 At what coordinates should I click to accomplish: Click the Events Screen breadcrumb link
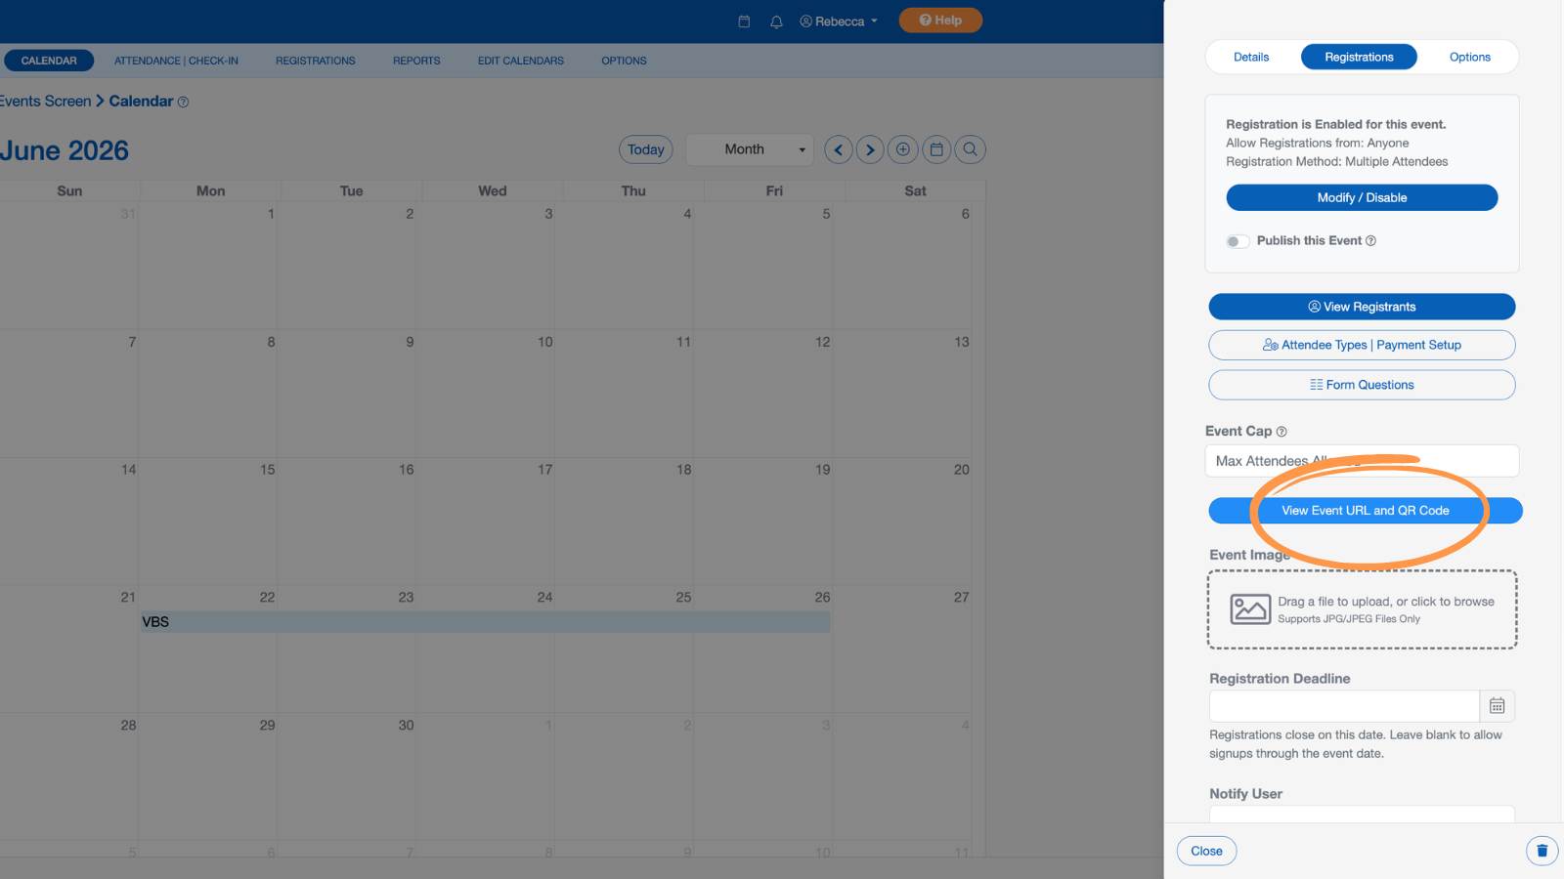(x=45, y=102)
